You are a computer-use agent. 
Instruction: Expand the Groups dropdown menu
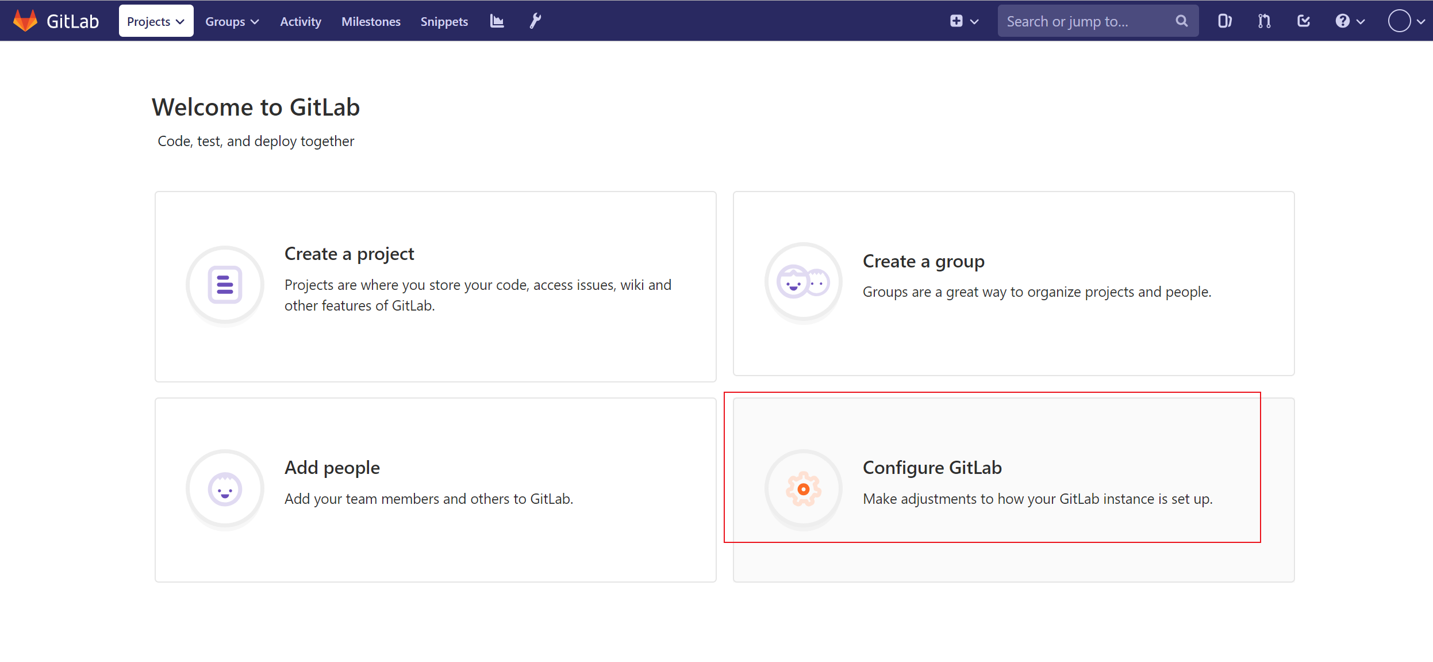click(232, 21)
